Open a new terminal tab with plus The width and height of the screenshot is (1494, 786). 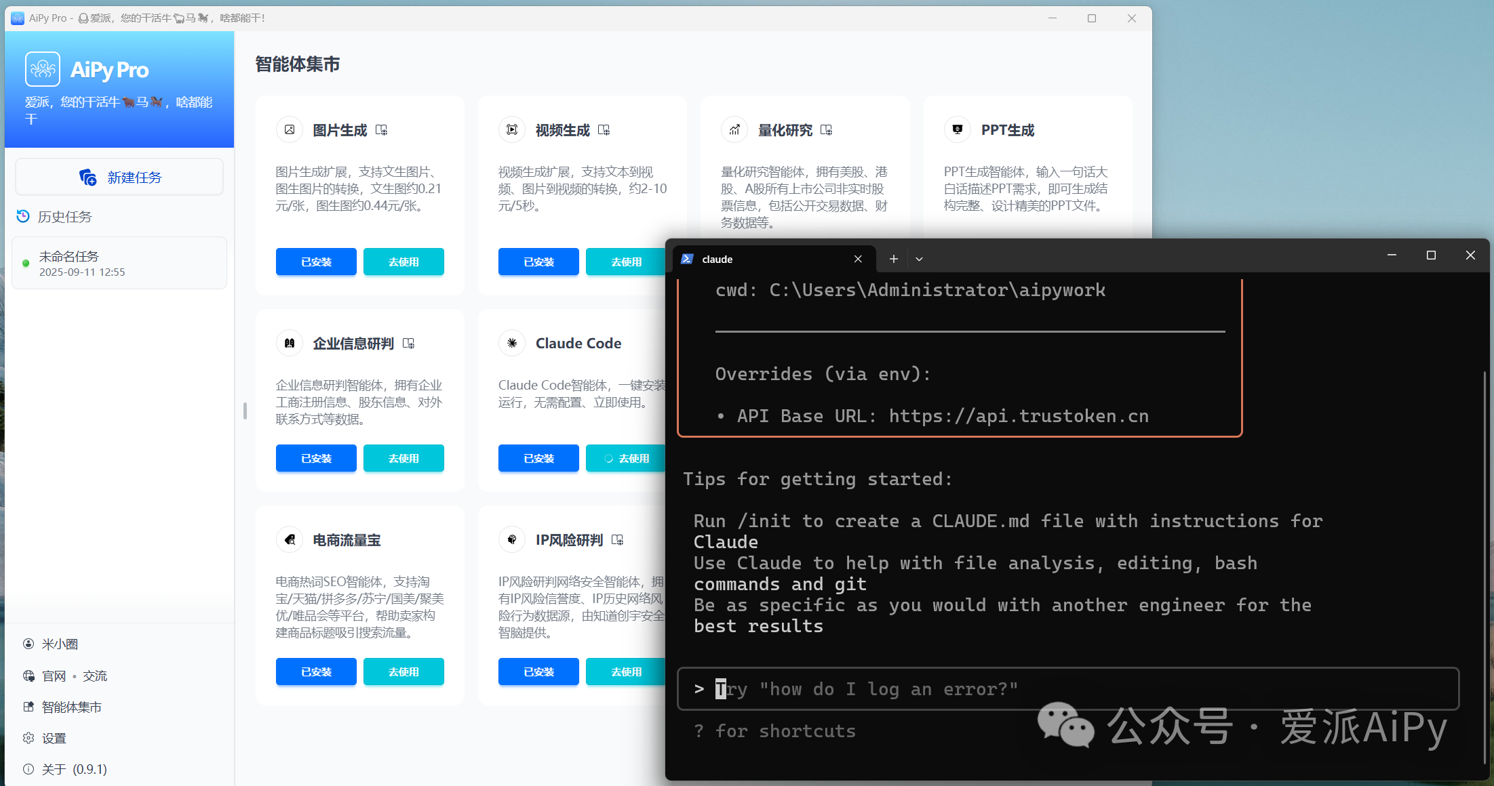coord(894,259)
